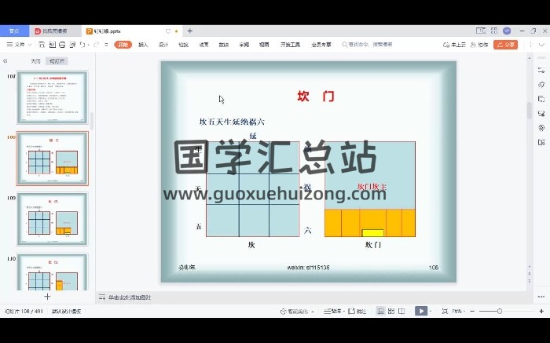Click the zoom slider handle

pyautogui.click(x=499, y=311)
